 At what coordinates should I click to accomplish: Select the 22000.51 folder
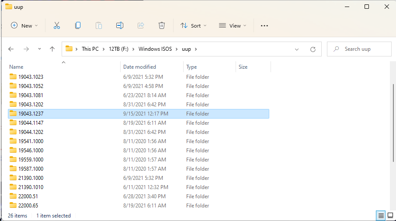28,196
